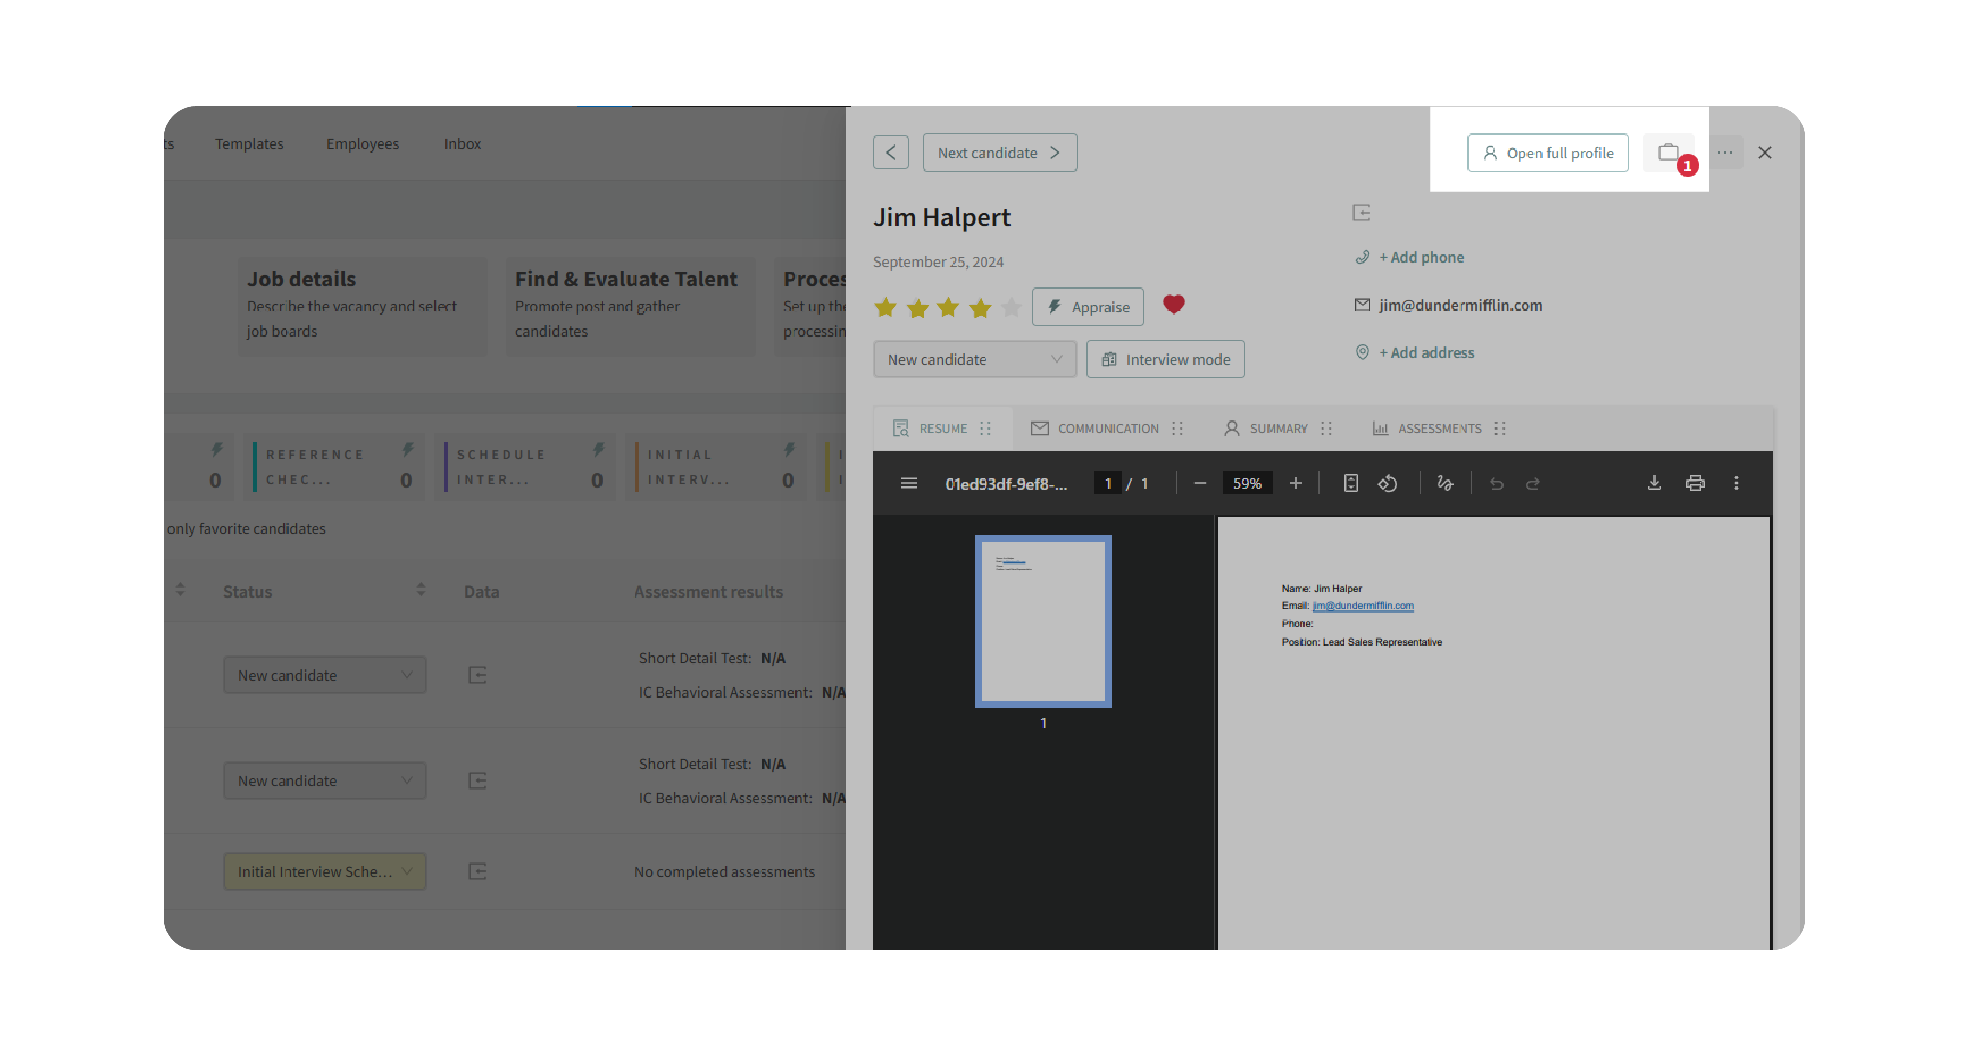The width and height of the screenshot is (1969, 1056).
Task: Click the fit to page icon
Action: point(1351,483)
